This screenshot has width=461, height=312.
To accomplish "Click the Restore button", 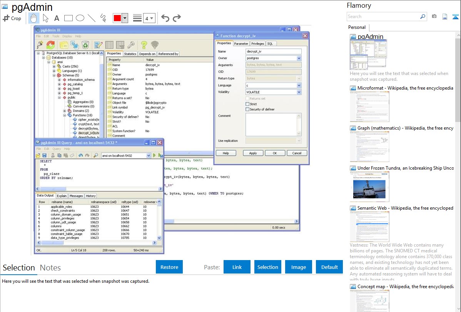I will (169, 267).
